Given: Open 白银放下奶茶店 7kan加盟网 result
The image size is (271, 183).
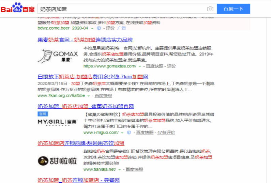Looking at the screenshot, I should click(93, 77).
